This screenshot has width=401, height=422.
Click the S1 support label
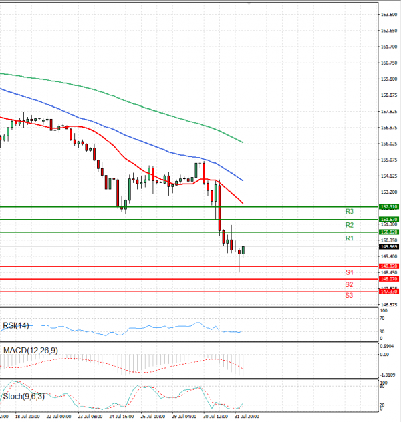350,272
